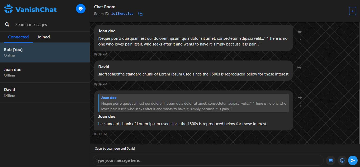Open three-dot options on David's message
Screen dimensions: 360x167
[x=300, y=75]
